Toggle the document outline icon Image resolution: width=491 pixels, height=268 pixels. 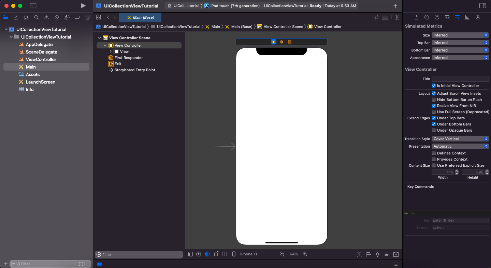pos(190,254)
